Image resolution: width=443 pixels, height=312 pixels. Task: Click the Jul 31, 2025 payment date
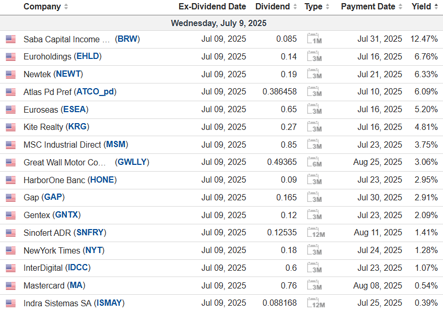[380, 39]
